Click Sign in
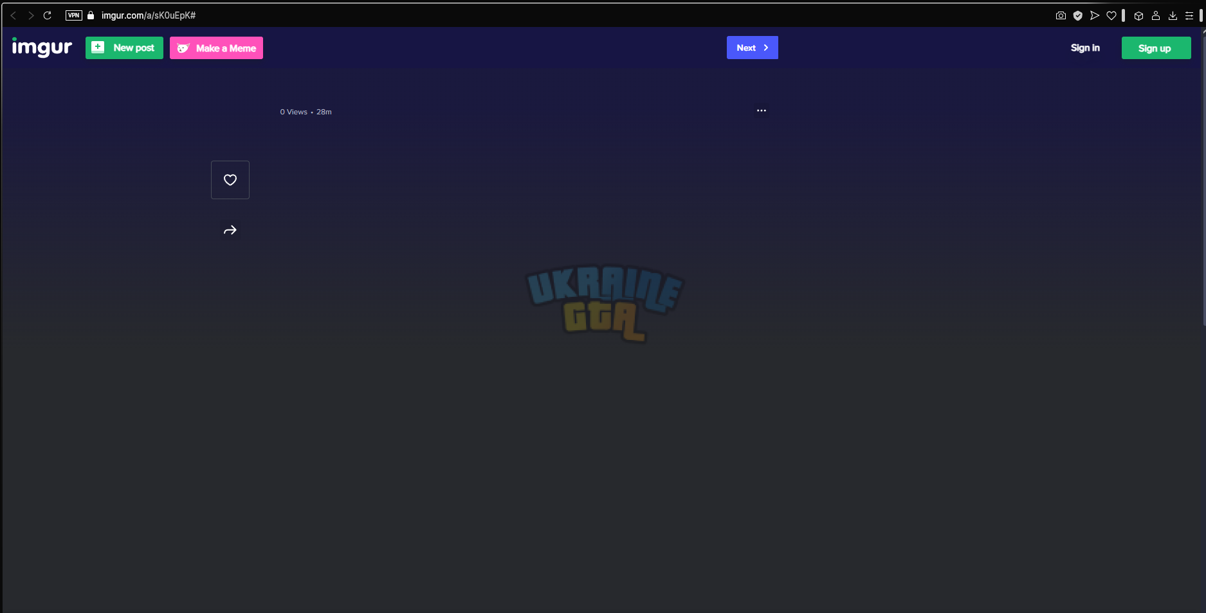This screenshot has width=1206, height=613. pos(1085,48)
